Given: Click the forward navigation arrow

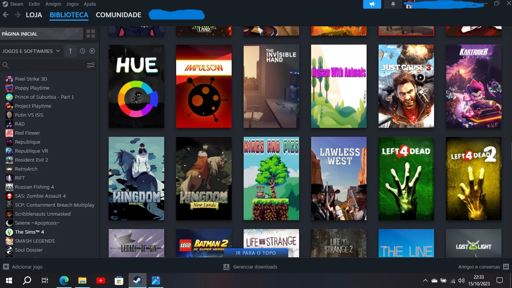Looking at the screenshot, I should coord(17,15).
